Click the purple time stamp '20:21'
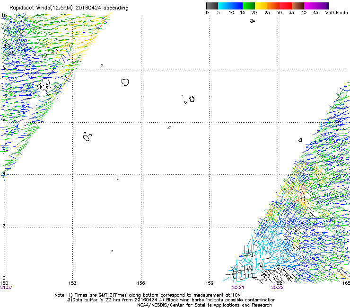Viewport: 350px width, 308px height. pyautogui.click(x=238, y=288)
